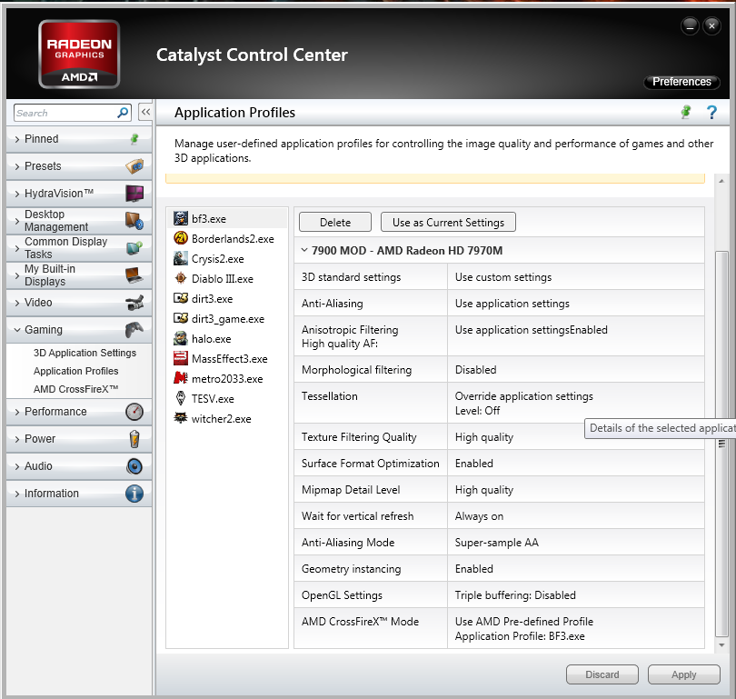
Task: Open help via the question mark icon
Action: tap(711, 112)
